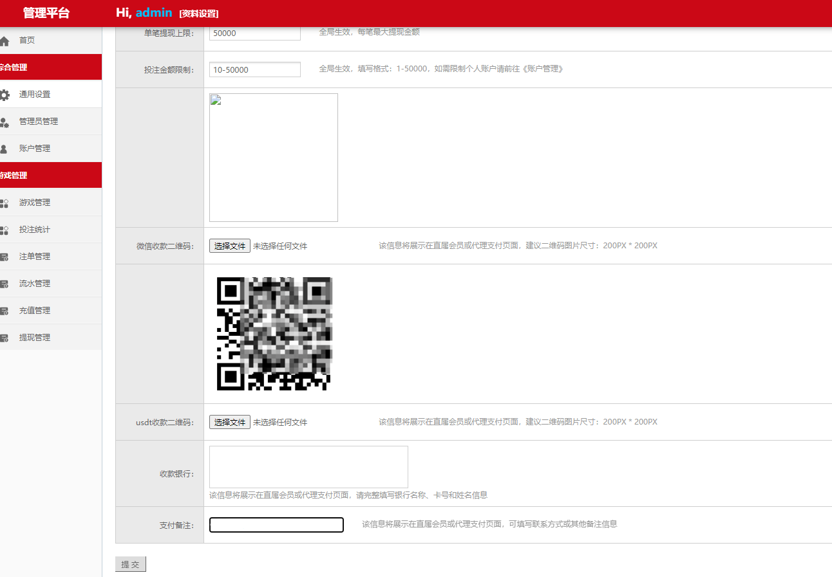Click the gear icon for 通用设置
Image resolution: width=832 pixels, height=577 pixels.
5,95
